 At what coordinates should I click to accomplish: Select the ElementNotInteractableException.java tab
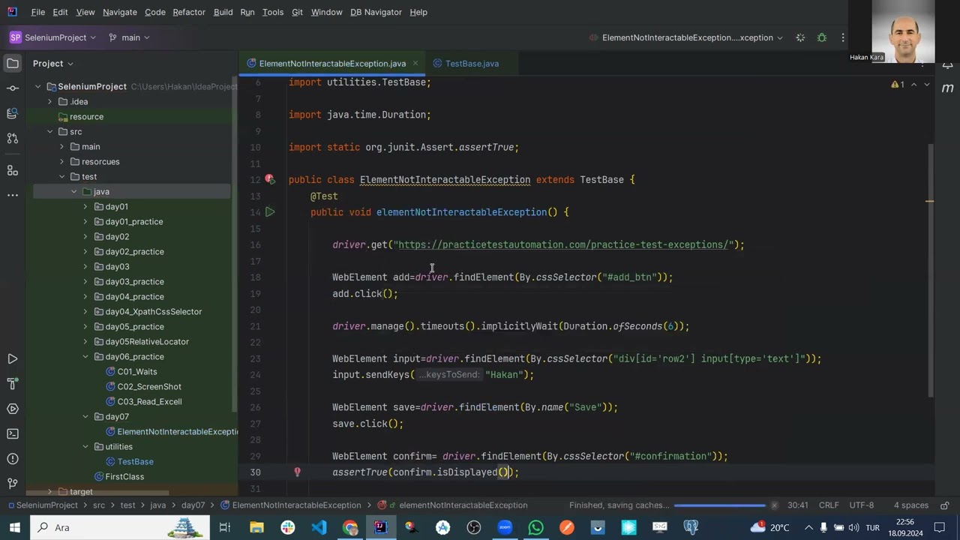coord(332,64)
